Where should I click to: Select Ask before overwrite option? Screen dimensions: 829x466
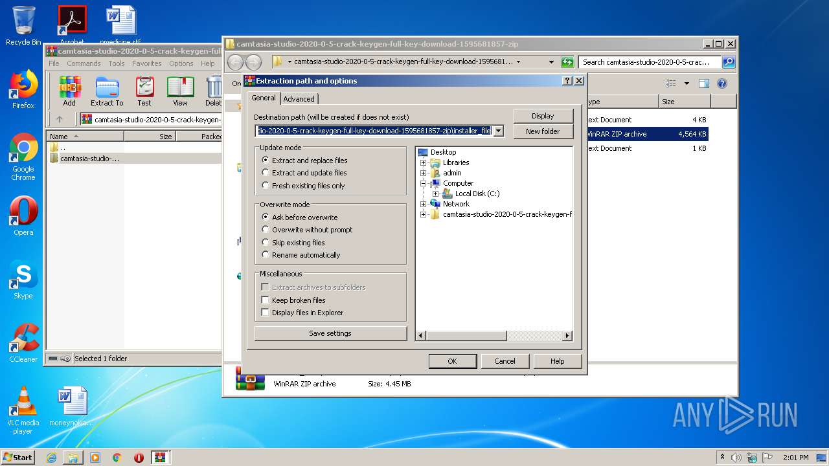pyautogui.click(x=300, y=217)
